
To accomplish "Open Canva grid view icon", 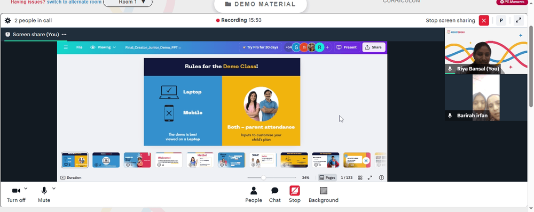I will click(x=360, y=178).
